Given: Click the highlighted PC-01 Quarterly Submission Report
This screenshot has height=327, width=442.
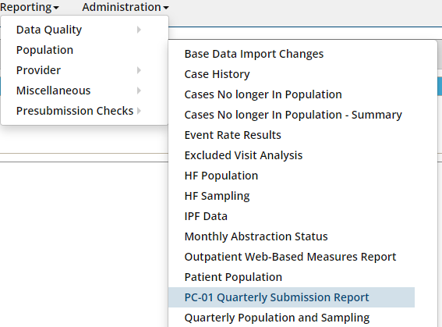Looking at the screenshot, I should (292, 297).
